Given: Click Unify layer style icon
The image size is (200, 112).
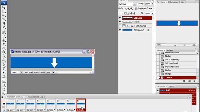Looking at the screenshot, I should [x=132, y=9].
